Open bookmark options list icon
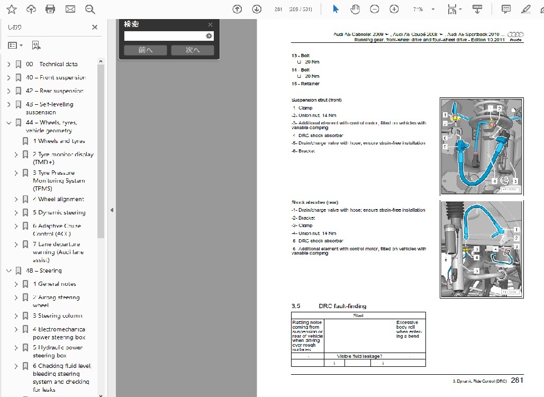 [13, 46]
